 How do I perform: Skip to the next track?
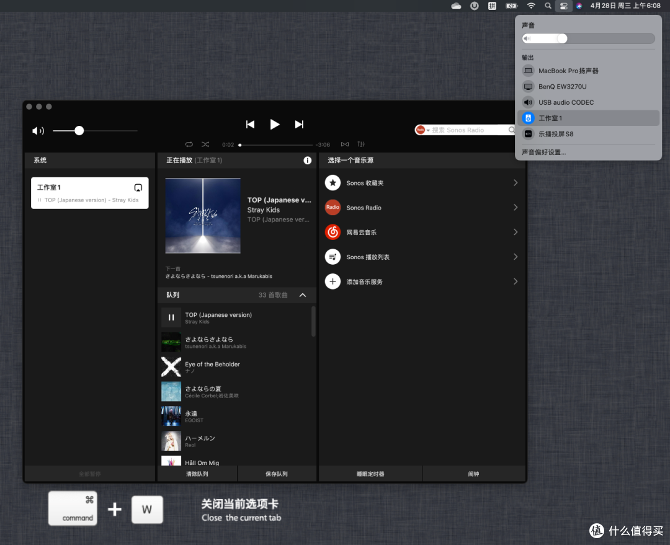pos(299,124)
